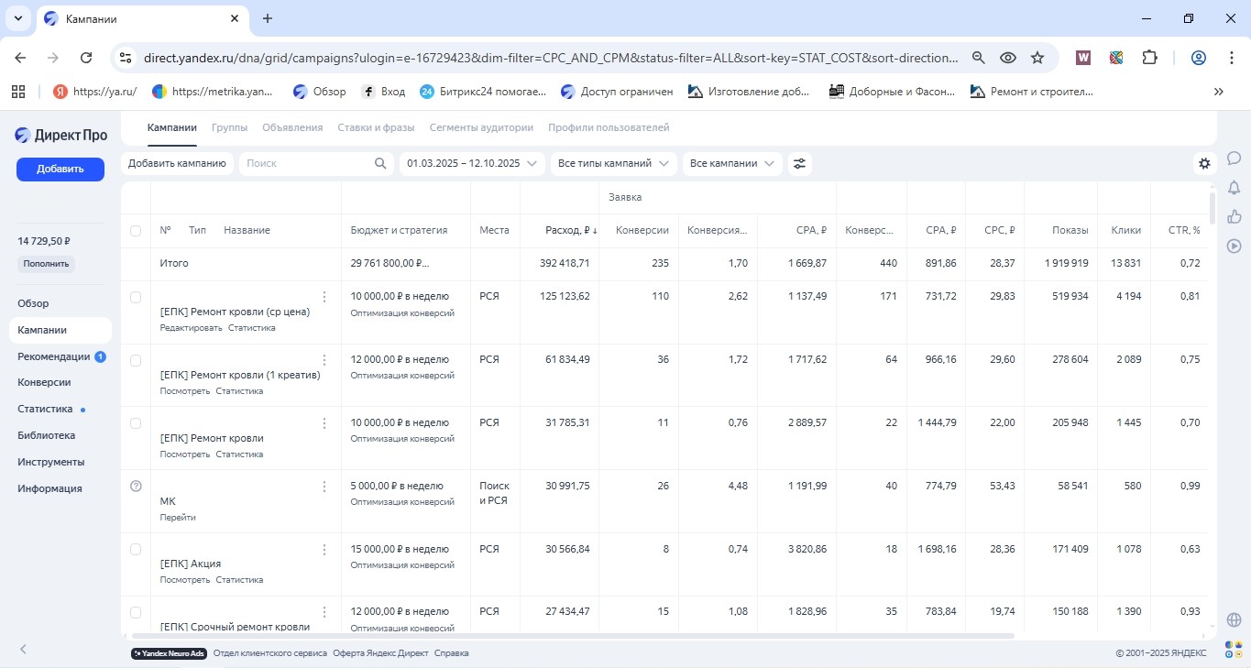Open the chat messages icon in right sidebar
The image size is (1251, 668).
pyautogui.click(x=1234, y=159)
